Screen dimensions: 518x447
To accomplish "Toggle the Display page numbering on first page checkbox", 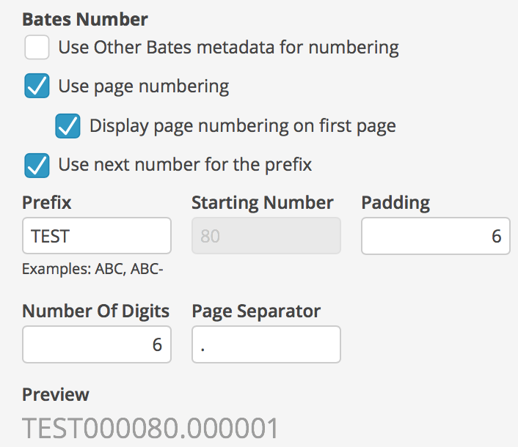I will [68, 126].
